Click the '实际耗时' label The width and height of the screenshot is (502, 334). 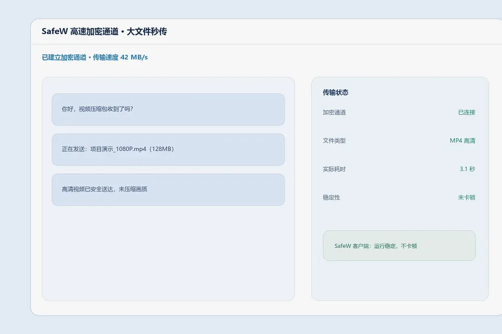point(334,169)
